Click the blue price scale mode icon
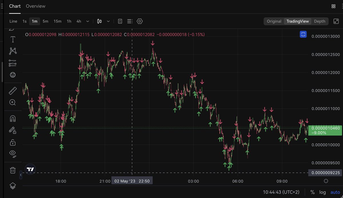343x198 pixels. (x=303, y=34)
